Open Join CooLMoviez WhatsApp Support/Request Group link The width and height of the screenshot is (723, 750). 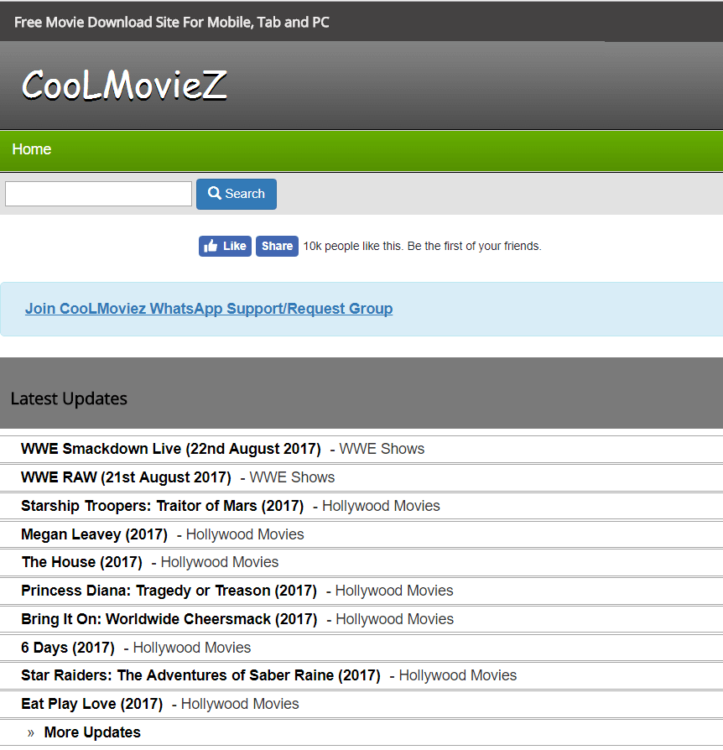(209, 309)
